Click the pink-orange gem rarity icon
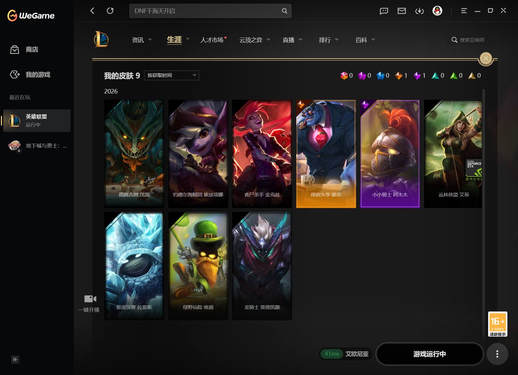 [344, 75]
